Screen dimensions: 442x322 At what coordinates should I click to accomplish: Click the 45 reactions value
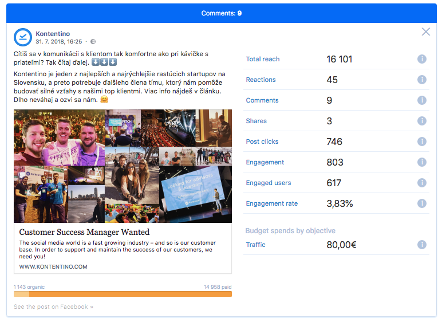pyautogui.click(x=332, y=80)
